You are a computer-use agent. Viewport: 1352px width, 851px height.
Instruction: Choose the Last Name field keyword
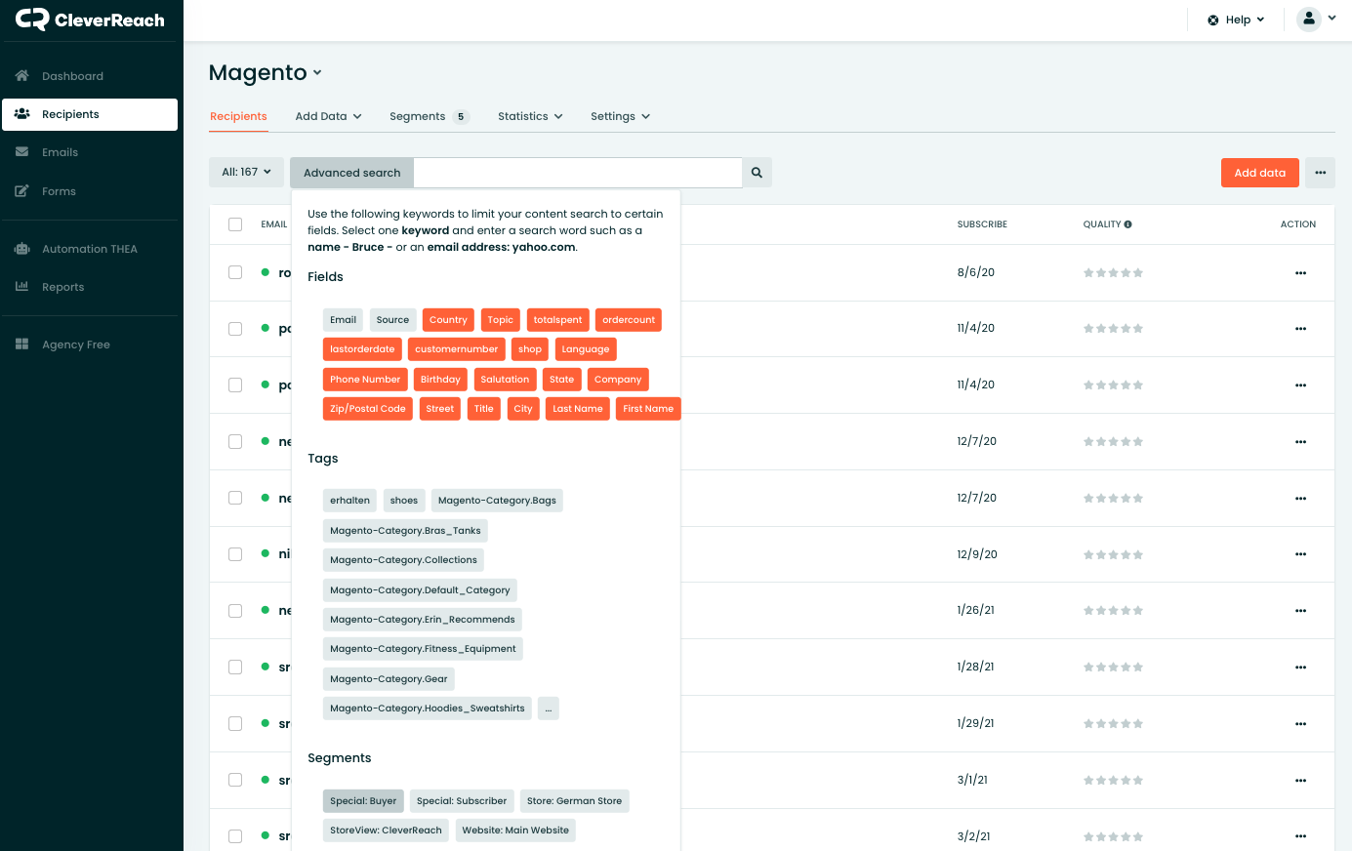click(578, 409)
